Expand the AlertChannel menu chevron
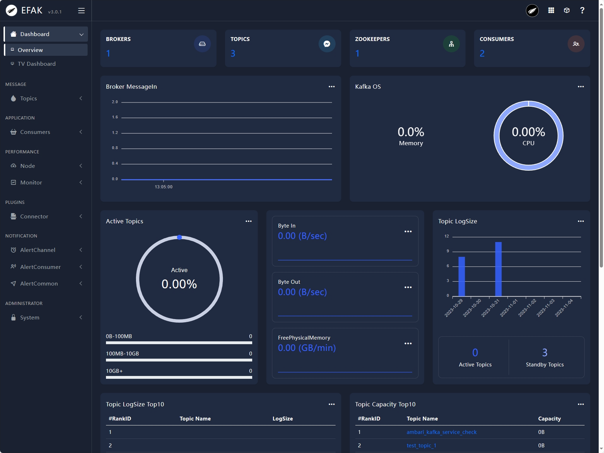Viewport: 604px width, 453px height. click(81, 250)
